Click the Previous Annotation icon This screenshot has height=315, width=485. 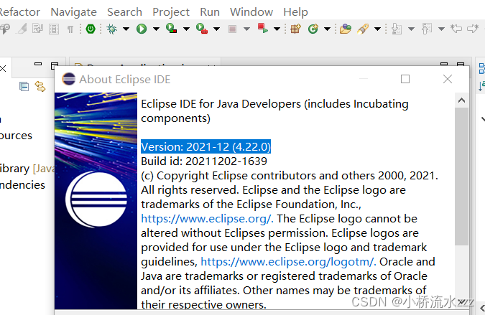427,29
